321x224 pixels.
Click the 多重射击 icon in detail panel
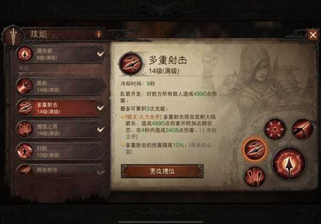[x=131, y=64]
